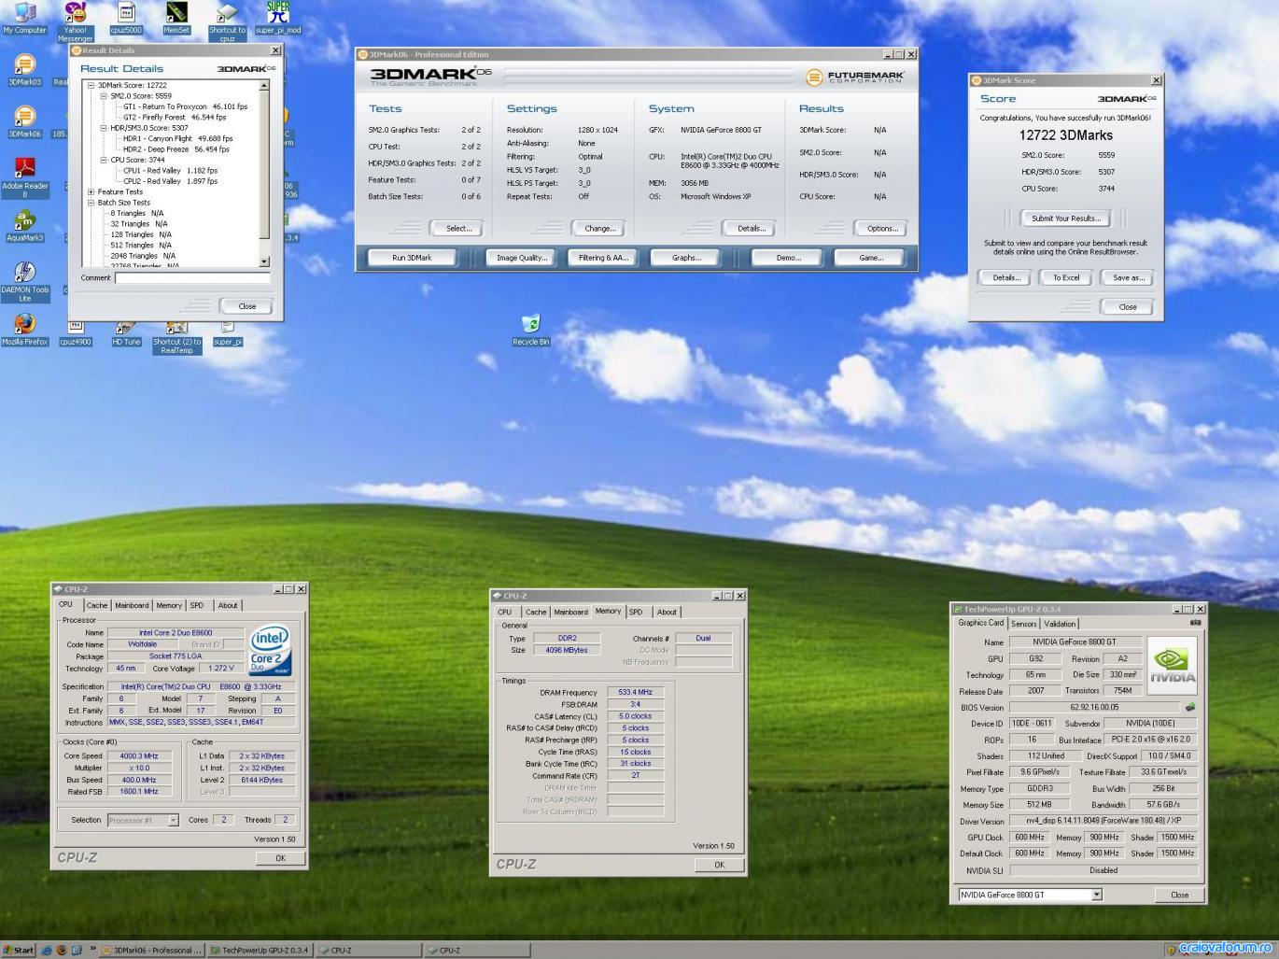Open the Yahoo! Messenger desktop icon
This screenshot has width=1279, height=959.
(76, 21)
